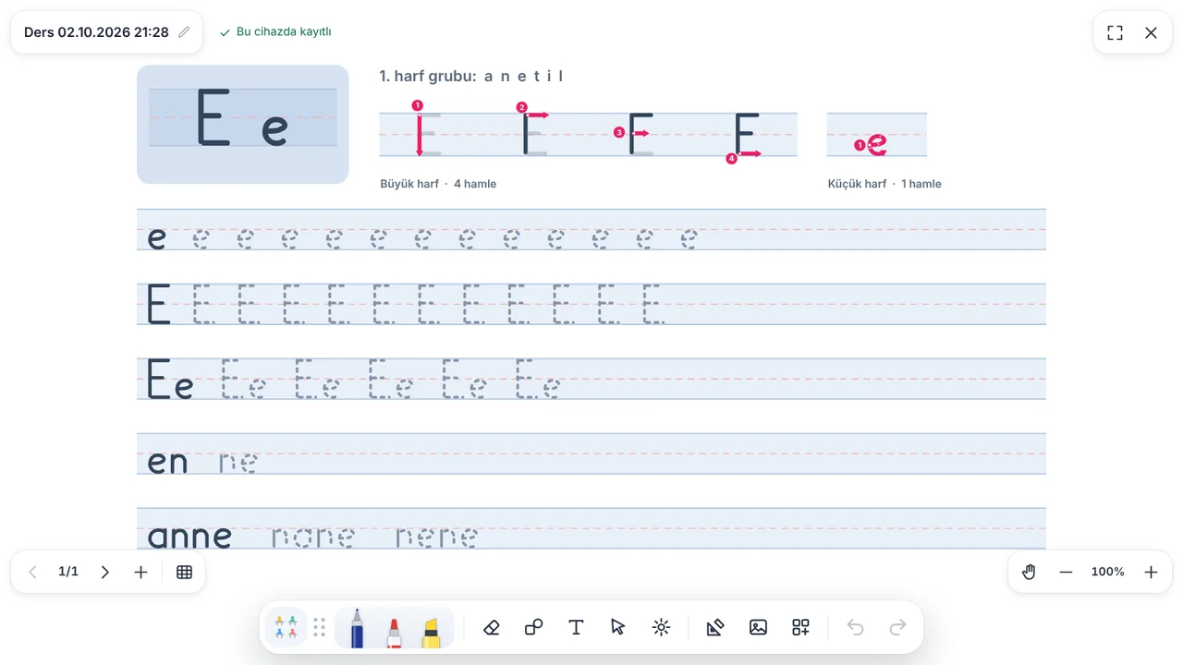1183x665 pixels.
Task: Go to the previous page
Action: [x=33, y=572]
